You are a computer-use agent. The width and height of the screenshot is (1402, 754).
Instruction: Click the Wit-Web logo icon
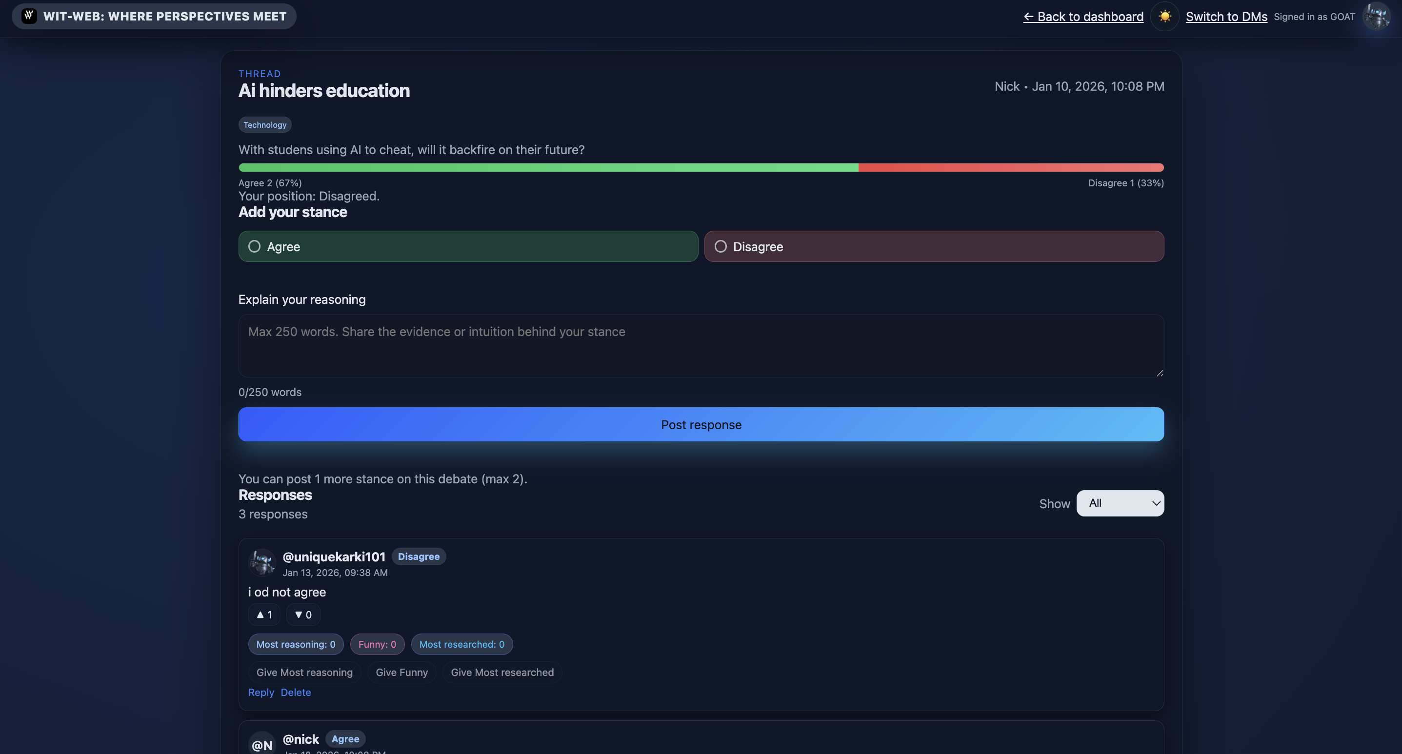(x=29, y=16)
